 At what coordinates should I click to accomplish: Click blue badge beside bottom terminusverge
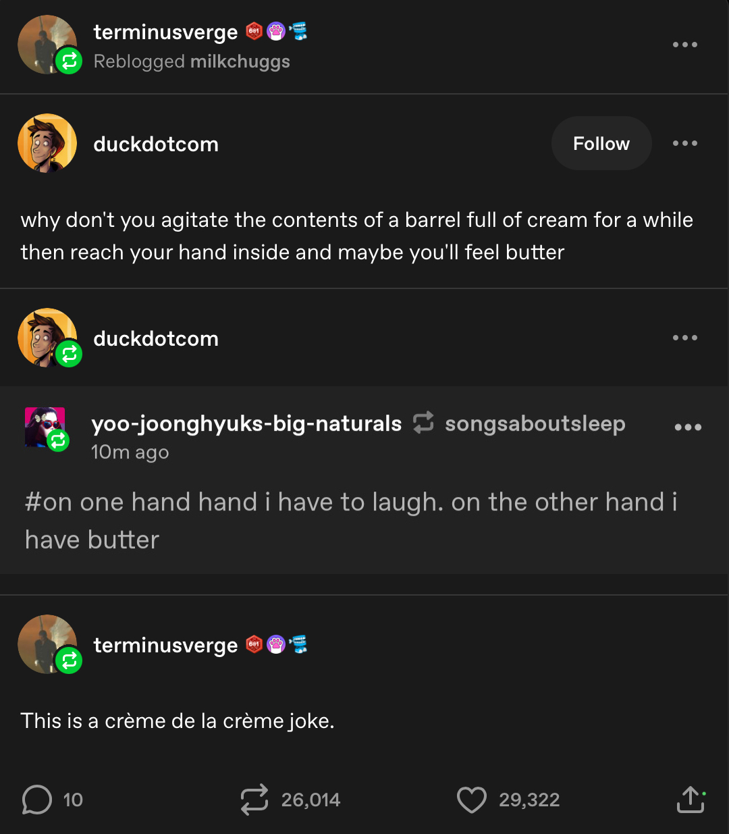[298, 644]
